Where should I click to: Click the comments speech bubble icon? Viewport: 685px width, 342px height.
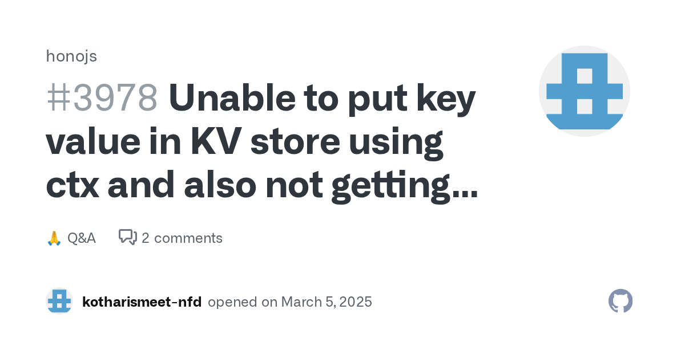127,237
